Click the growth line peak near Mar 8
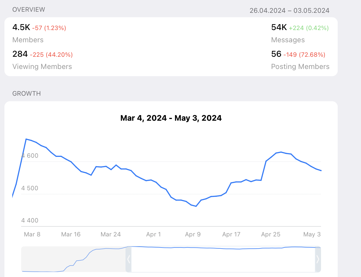 [x=26, y=139]
